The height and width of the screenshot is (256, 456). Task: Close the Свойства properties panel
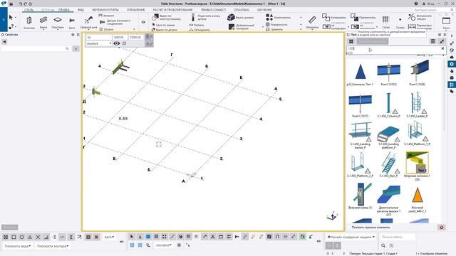tap(78, 35)
